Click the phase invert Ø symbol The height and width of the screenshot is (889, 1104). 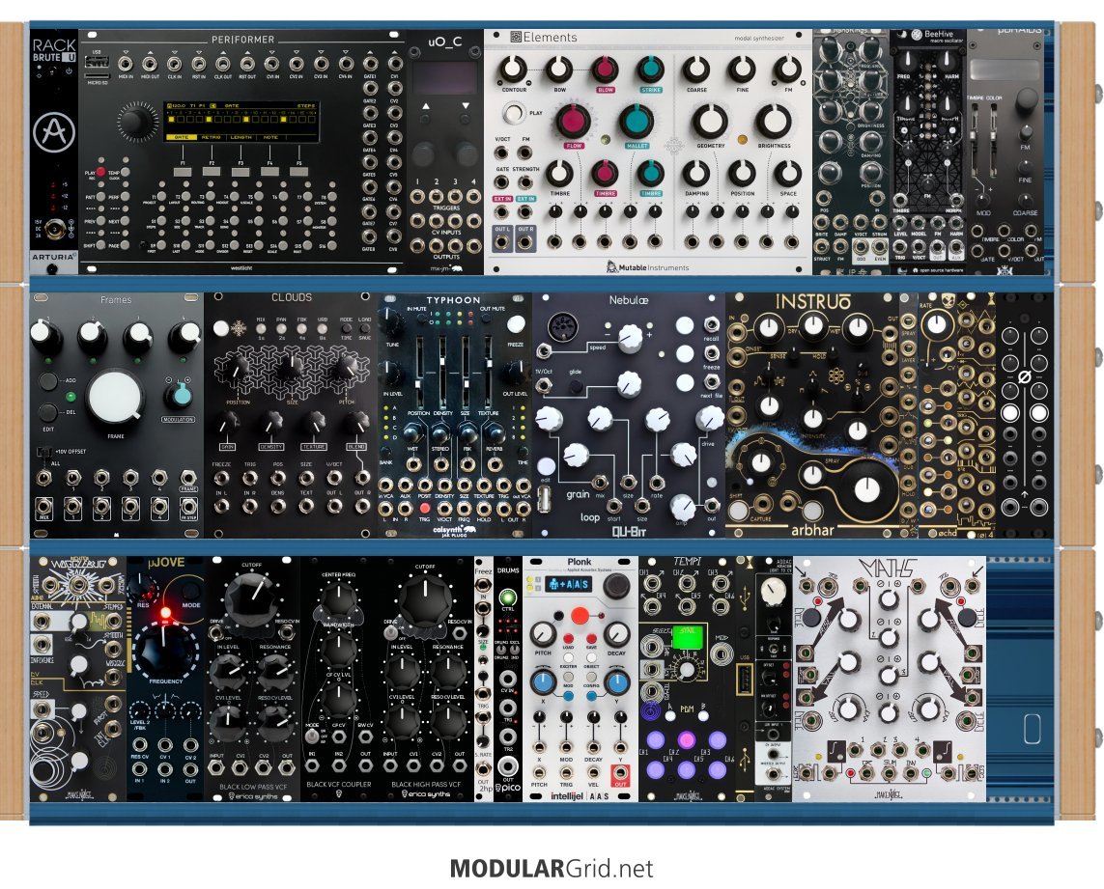point(1025,376)
